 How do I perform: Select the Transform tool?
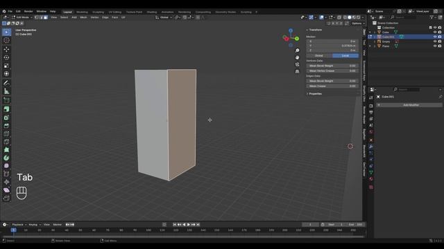[6, 74]
